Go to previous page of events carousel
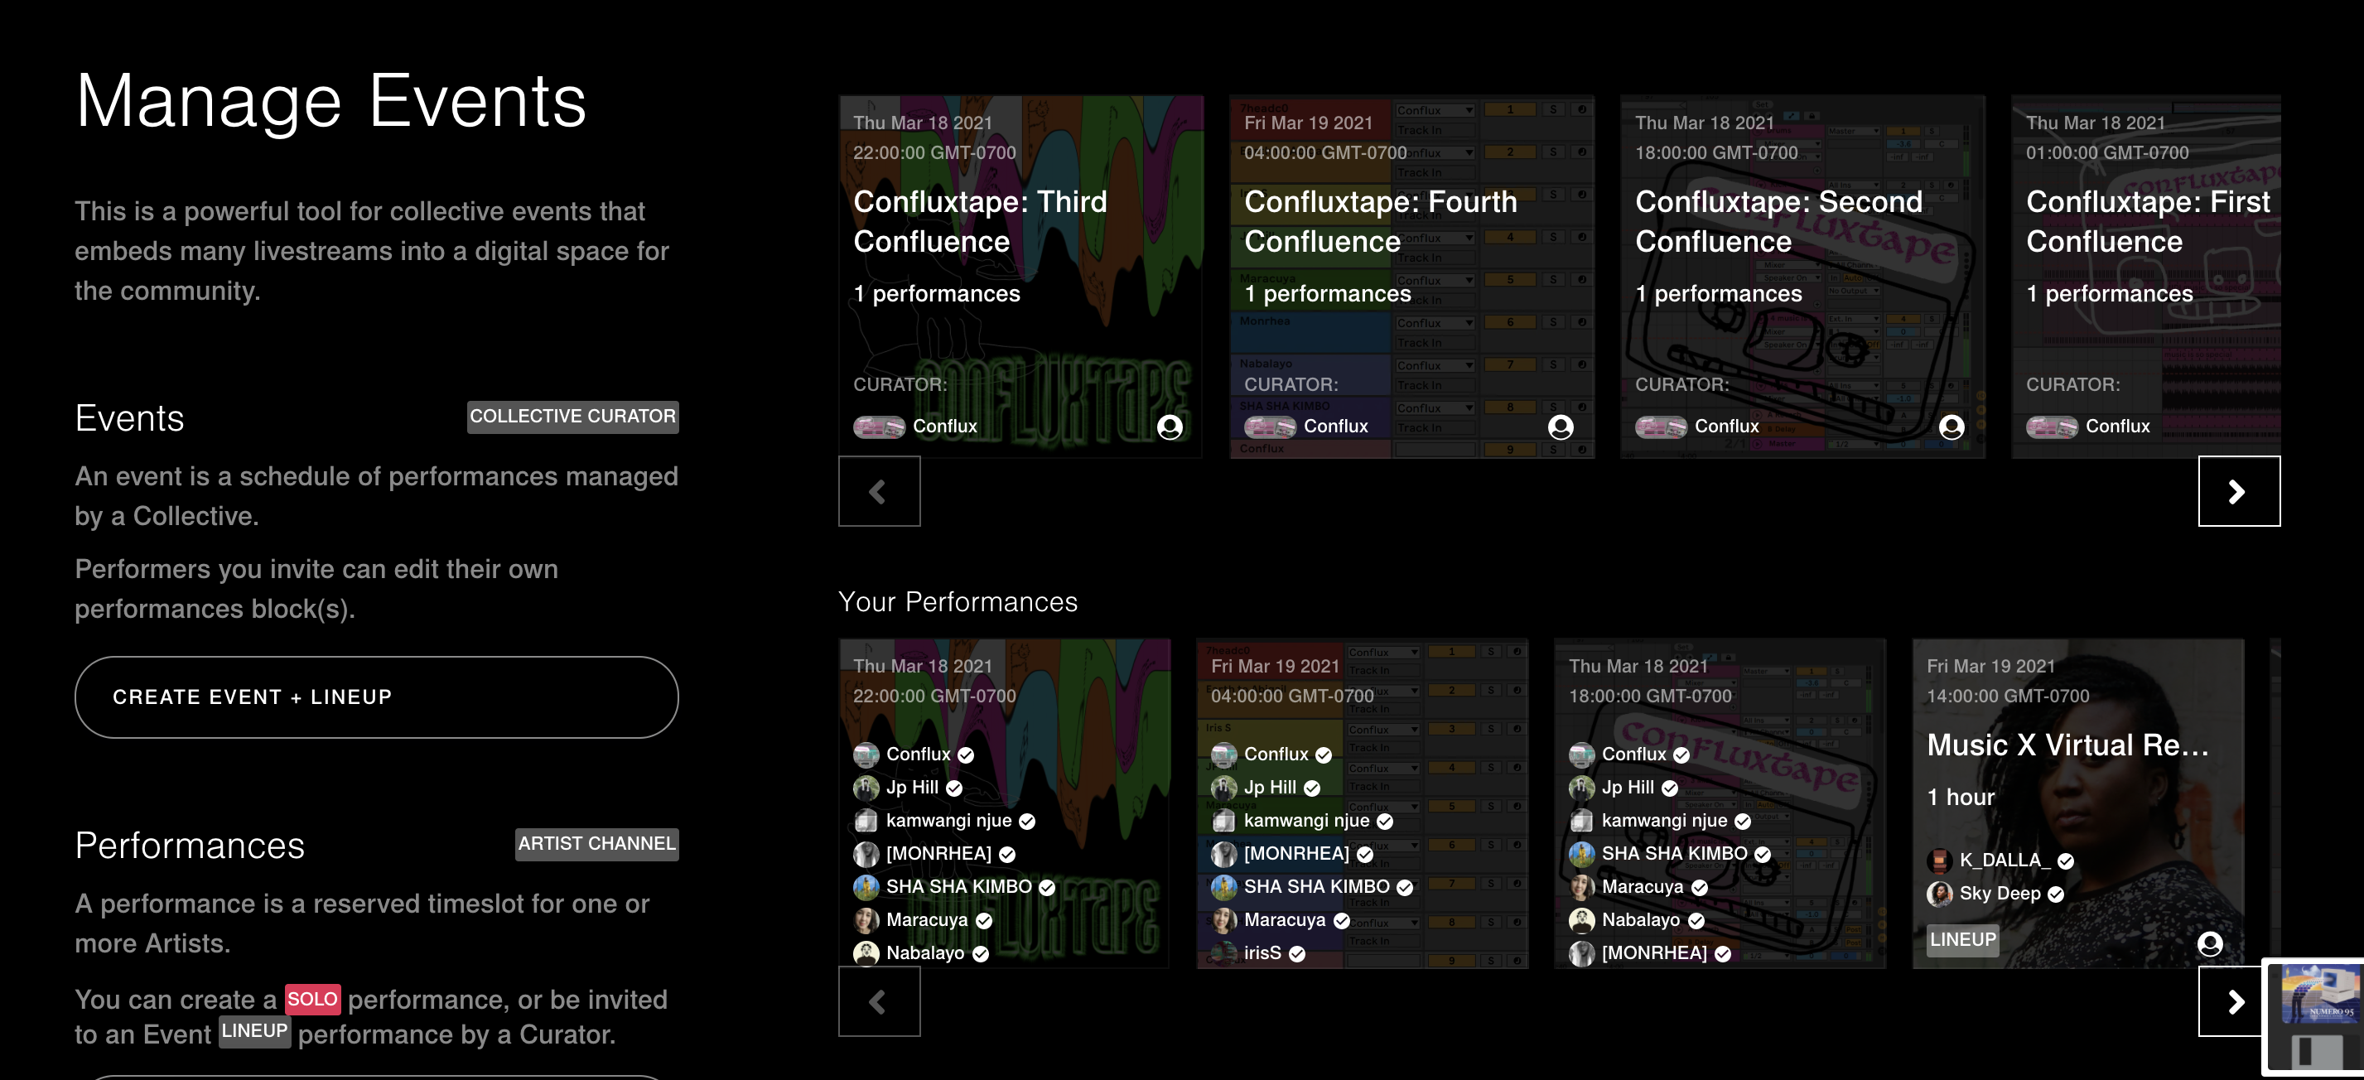 (878, 492)
